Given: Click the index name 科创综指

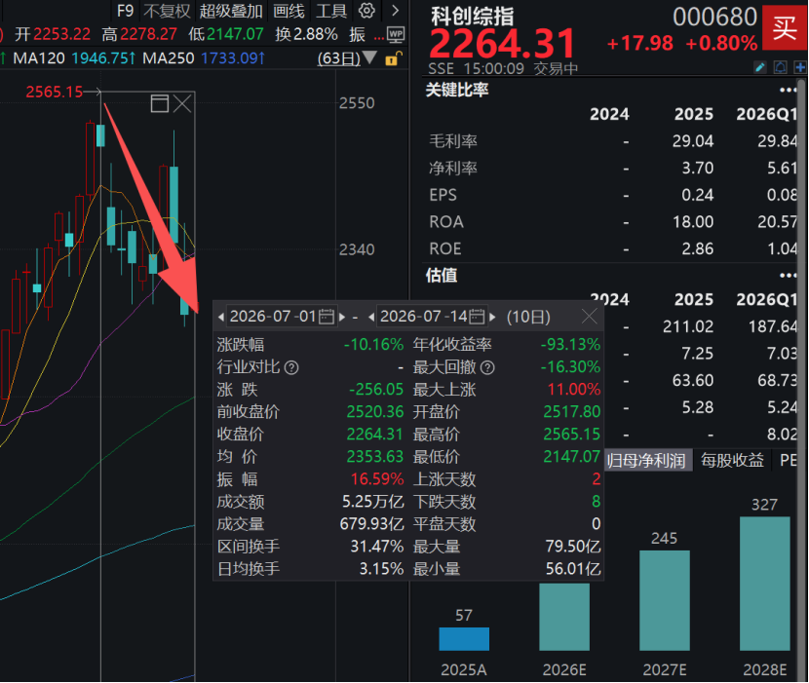Looking at the screenshot, I should point(472,17).
